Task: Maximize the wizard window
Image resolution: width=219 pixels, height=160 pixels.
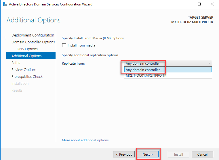Action: pyautogui.click(x=199, y=4)
